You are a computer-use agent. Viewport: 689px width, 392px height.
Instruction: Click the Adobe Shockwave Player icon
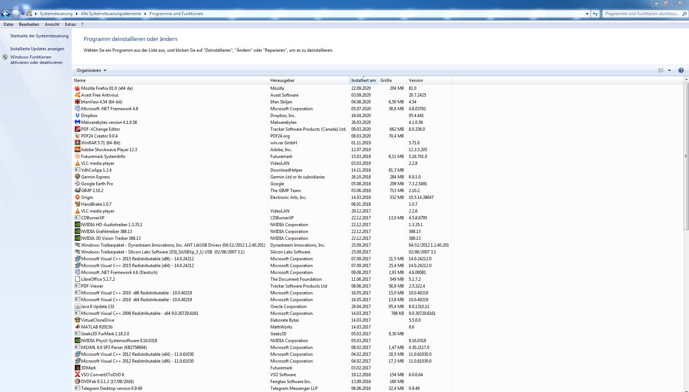pos(77,150)
